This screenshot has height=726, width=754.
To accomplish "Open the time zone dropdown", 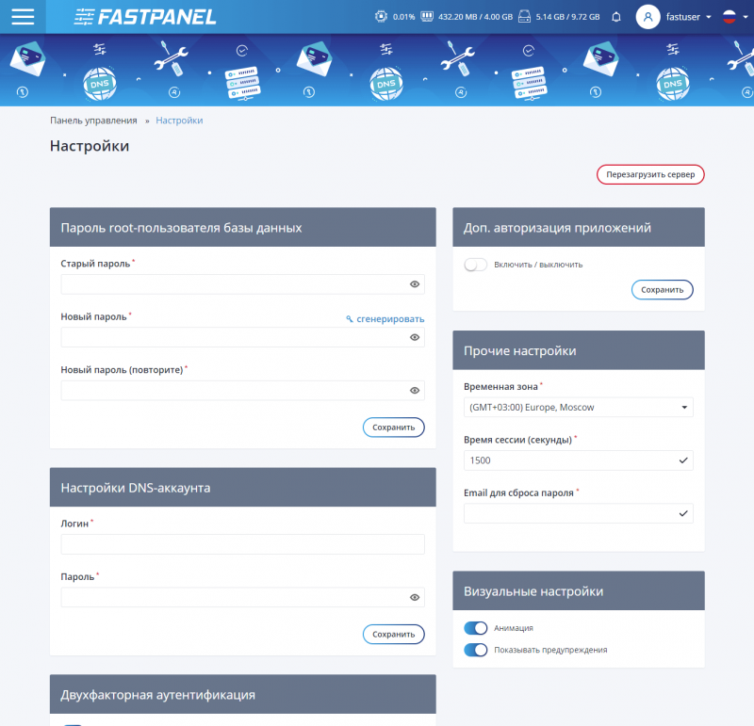I will click(578, 408).
